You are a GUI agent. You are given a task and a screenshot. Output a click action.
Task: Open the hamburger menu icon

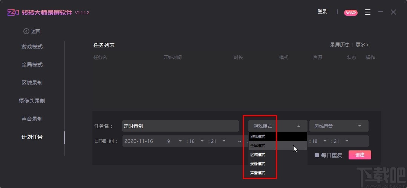[x=367, y=12]
